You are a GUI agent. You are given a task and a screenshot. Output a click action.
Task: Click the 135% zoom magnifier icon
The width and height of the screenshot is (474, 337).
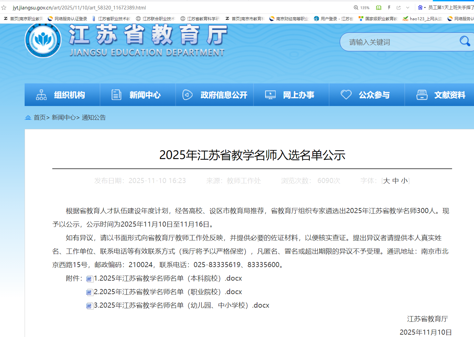point(356,7)
